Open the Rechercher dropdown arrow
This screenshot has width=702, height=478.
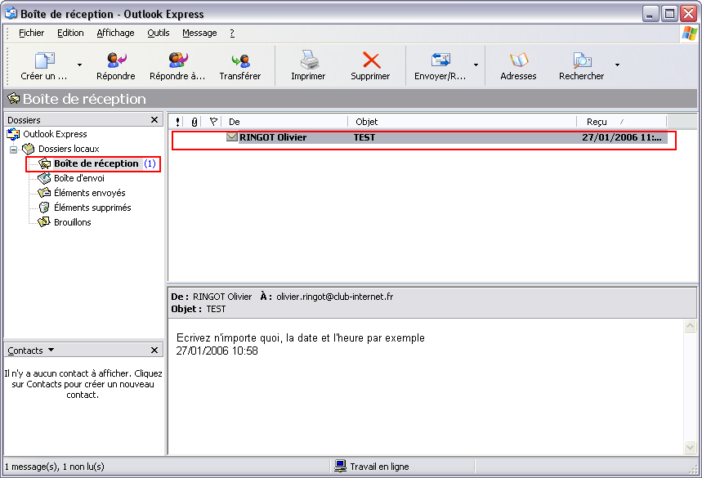pyautogui.click(x=617, y=65)
